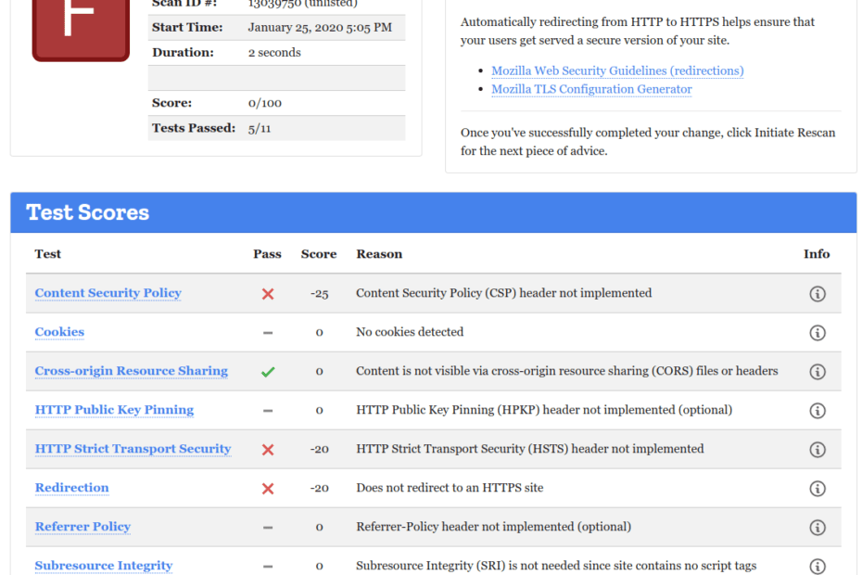
Task: Open info icon for Referrer Policy row
Action: click(x=817, y=528)
